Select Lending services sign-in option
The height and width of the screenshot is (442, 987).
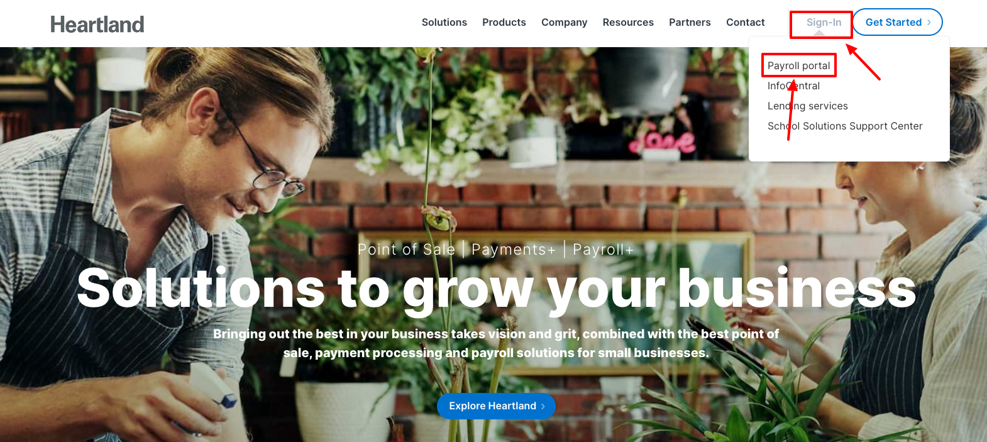click(x=807, y=106)
